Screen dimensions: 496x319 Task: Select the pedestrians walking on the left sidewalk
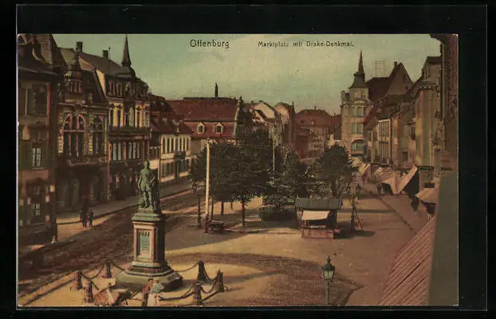86,216
